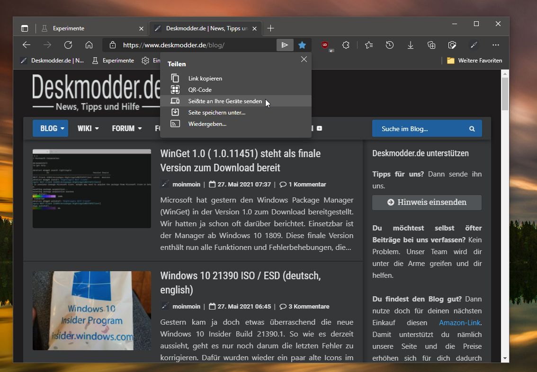Viewport: 537px width, 372px height.
Task: Click the Teilen popup title
Action: [x=177, y=64]
